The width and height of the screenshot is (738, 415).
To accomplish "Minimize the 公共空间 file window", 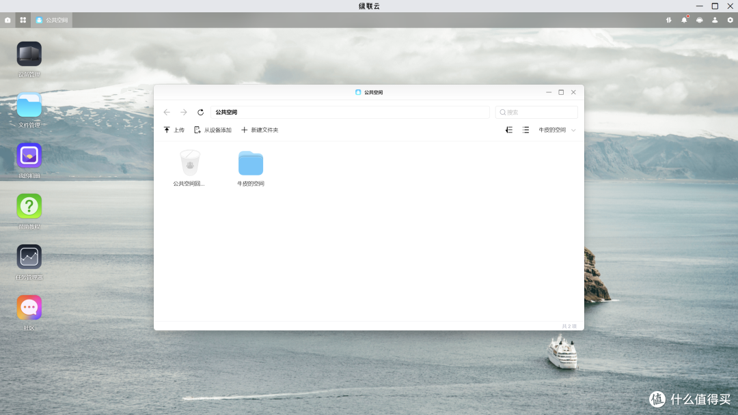I will tap(549, 93).
